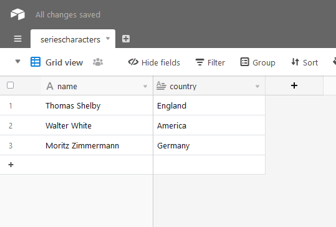Open the Grid view name menu

[x=64, y=62]
